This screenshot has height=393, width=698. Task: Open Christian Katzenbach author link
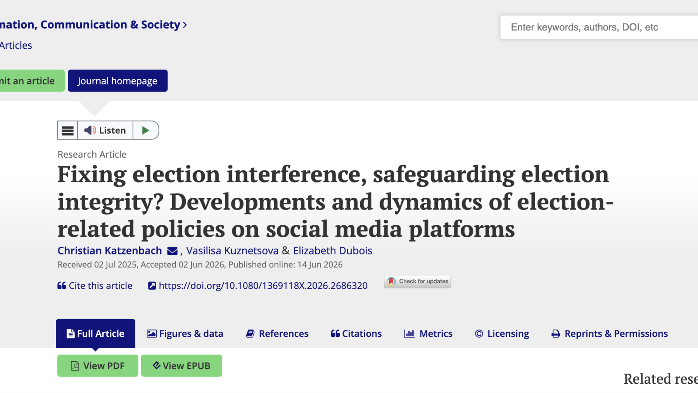pos(110,251)
